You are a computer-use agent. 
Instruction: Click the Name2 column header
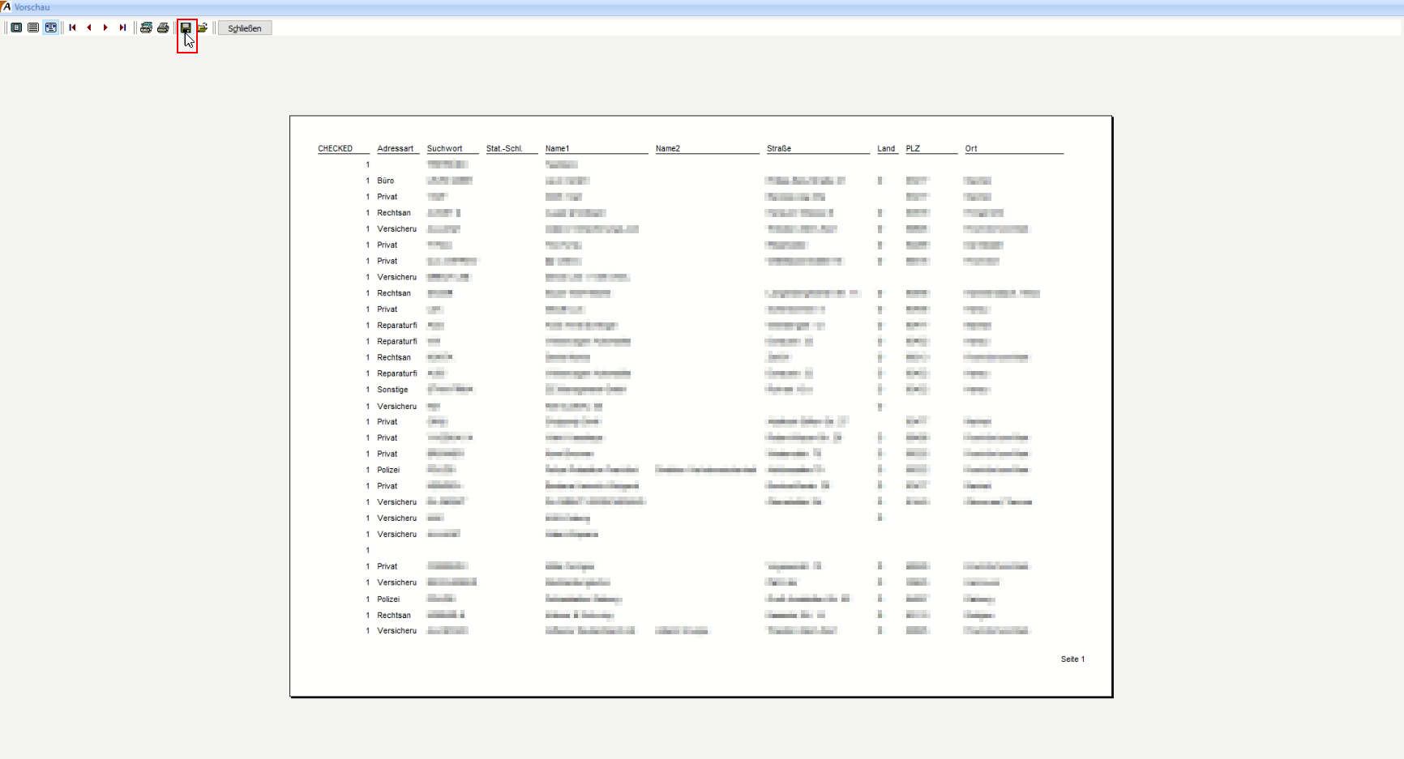pos(668,148)
